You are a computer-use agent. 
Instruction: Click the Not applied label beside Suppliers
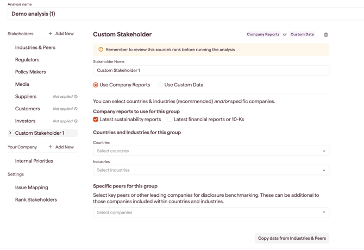[62, 97]
